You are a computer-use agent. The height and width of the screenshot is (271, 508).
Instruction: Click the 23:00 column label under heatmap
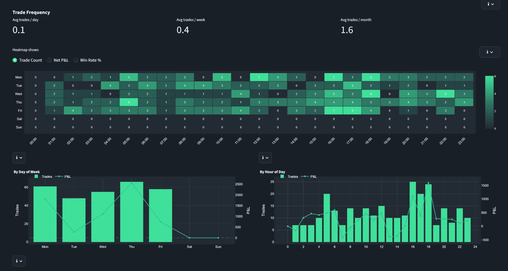pos(462,141)
